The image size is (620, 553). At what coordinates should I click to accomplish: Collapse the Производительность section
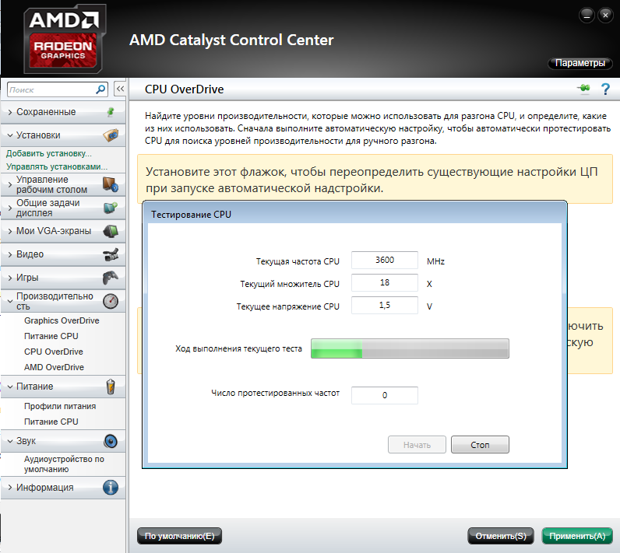pos(55,301)
